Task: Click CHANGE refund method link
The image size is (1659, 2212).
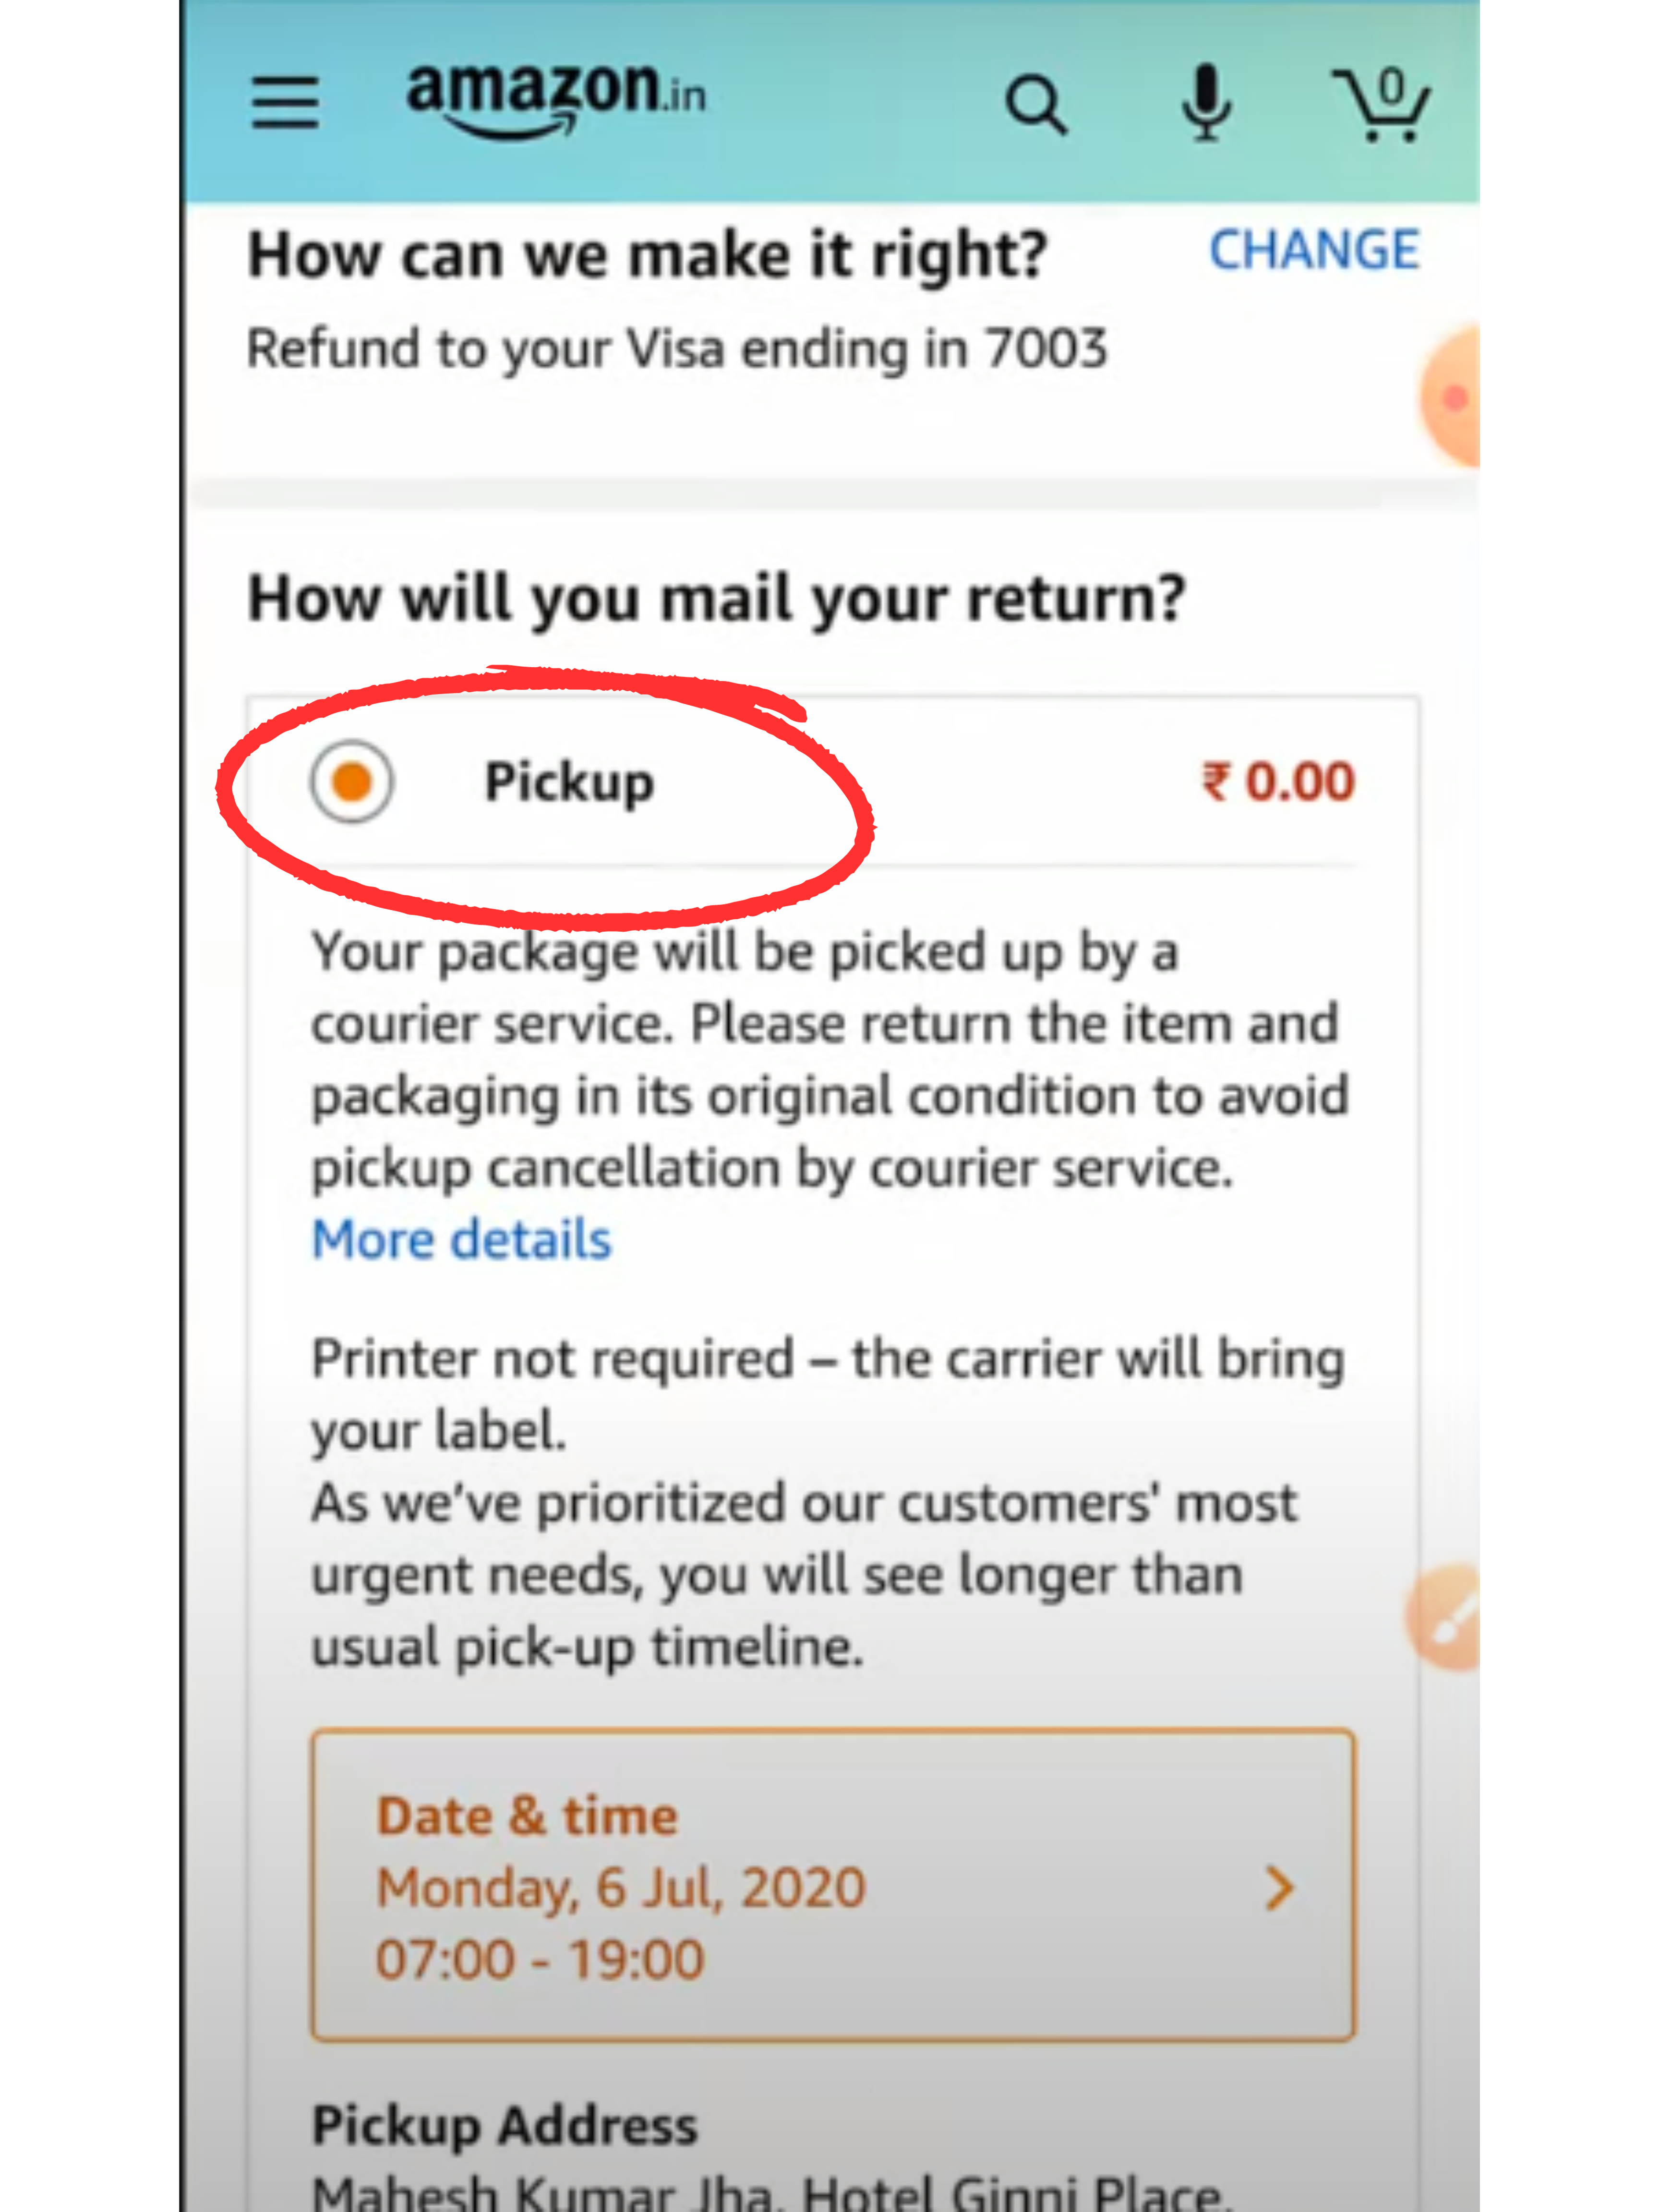Action: [1314, 250]
